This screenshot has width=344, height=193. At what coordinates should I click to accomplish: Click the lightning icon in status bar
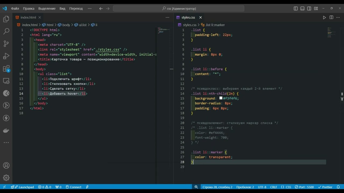(87, 187)
